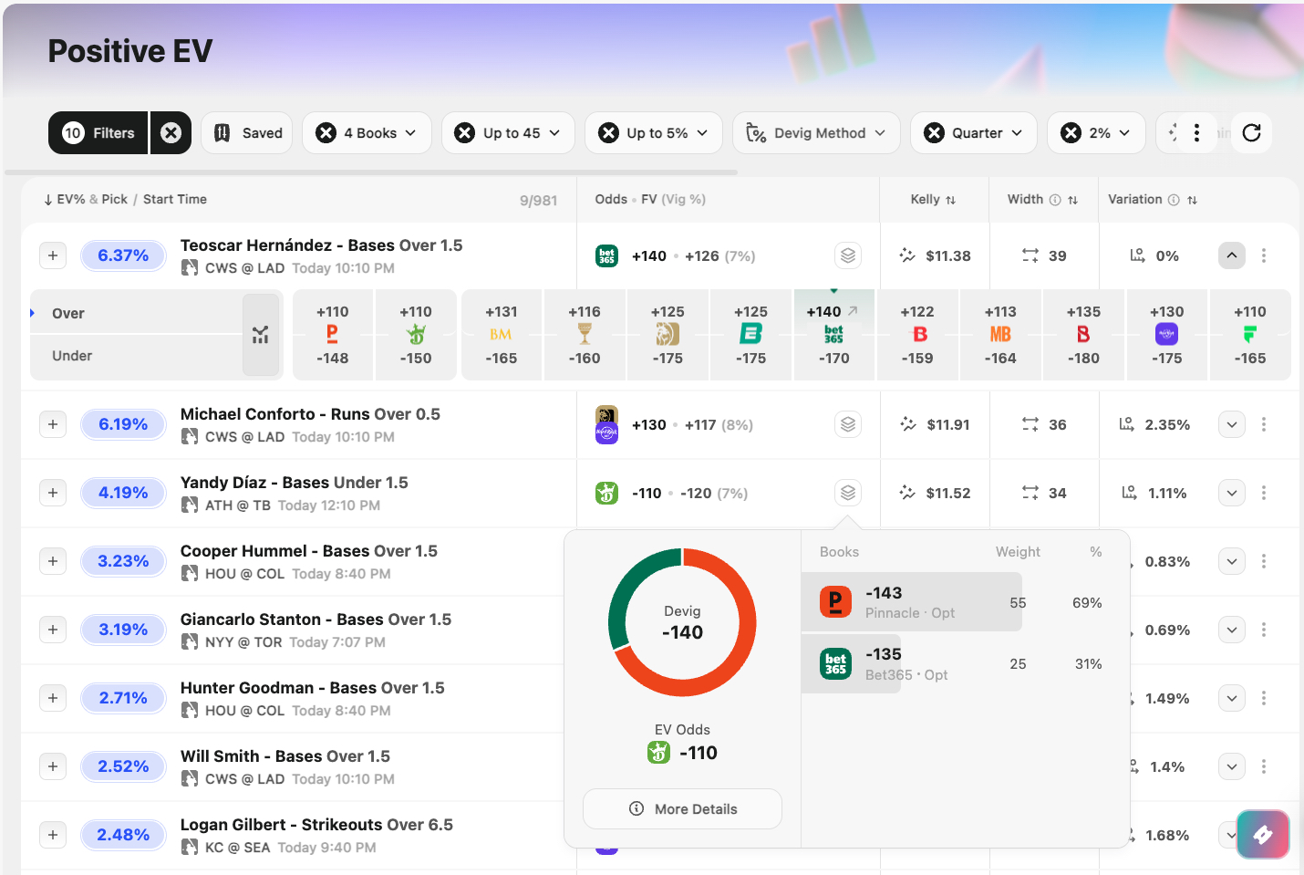Expand the Michael Conforto row chevron

click(x=1232, y=424)
